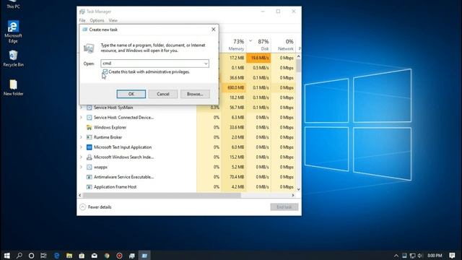Collapse view with Fewer details
This screenshot has height=260, width=462.
[x=96, y=207]
